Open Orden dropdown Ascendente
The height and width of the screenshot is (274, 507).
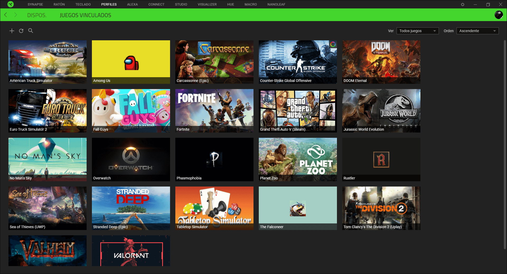coord(477,31)
